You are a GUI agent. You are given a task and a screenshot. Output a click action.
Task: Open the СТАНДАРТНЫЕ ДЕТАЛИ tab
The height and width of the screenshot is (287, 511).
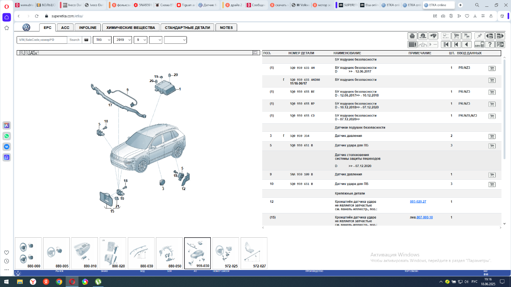click(x=187, y=28)
